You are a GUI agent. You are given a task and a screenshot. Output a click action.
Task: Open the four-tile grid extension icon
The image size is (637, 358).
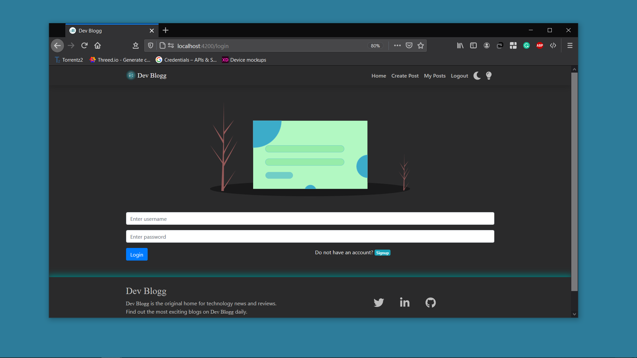coord(513,46)
